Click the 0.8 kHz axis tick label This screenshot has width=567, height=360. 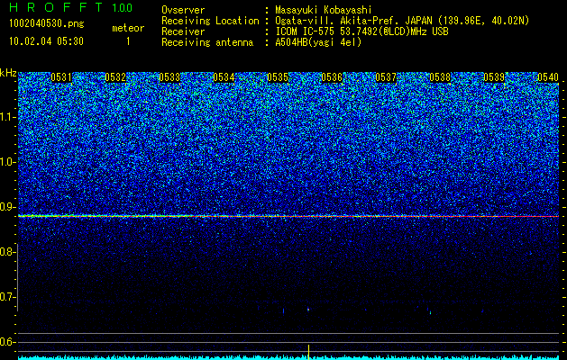7,252
